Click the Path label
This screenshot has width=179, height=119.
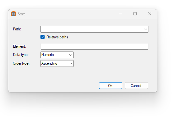pyautogui.click(x=17, y=29)
